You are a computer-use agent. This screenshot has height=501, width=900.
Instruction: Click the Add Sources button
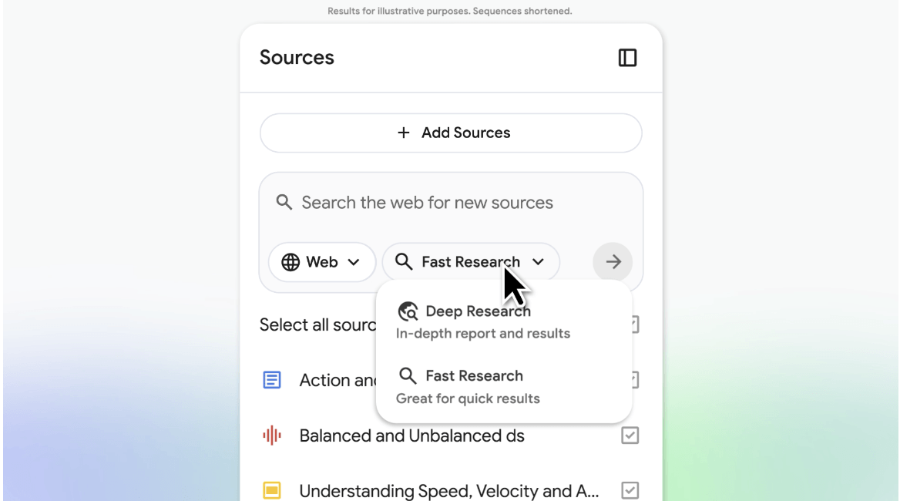(451, 133)
